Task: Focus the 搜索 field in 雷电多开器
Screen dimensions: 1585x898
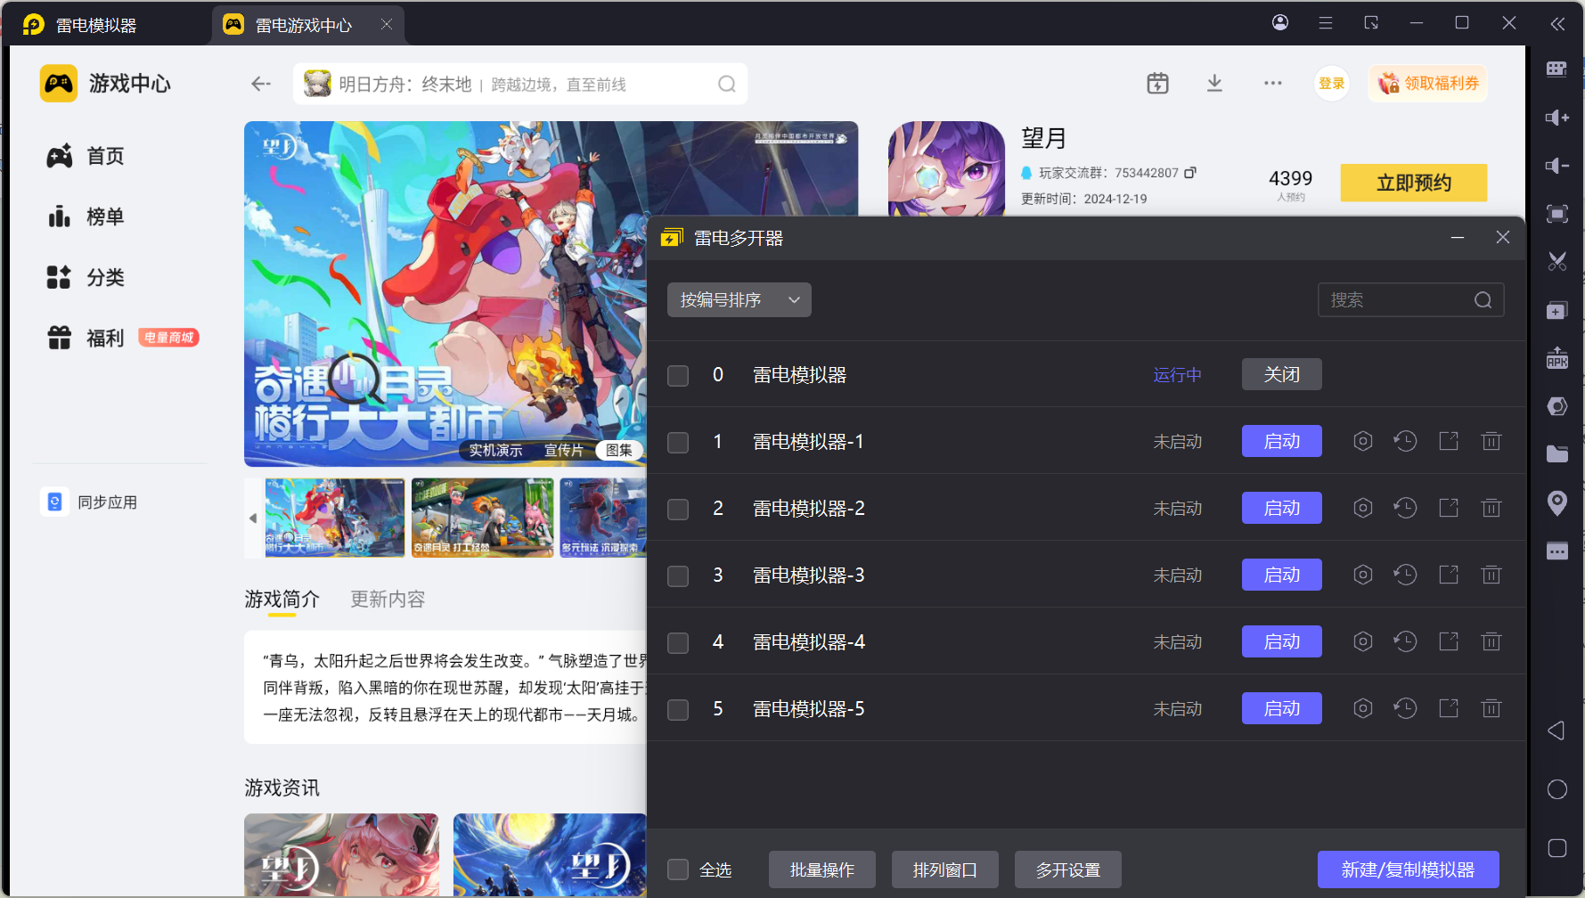Action: pos(1410,300)
